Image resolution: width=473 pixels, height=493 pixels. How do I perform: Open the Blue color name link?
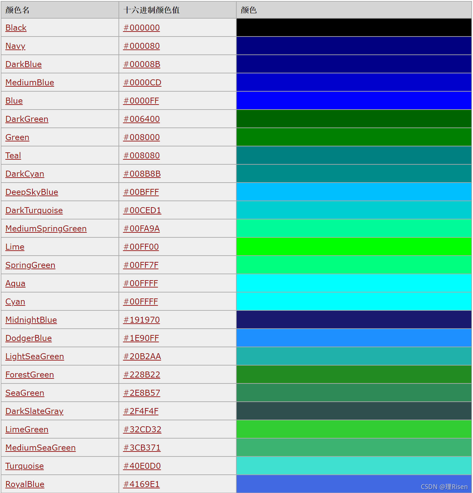[14, 101]
